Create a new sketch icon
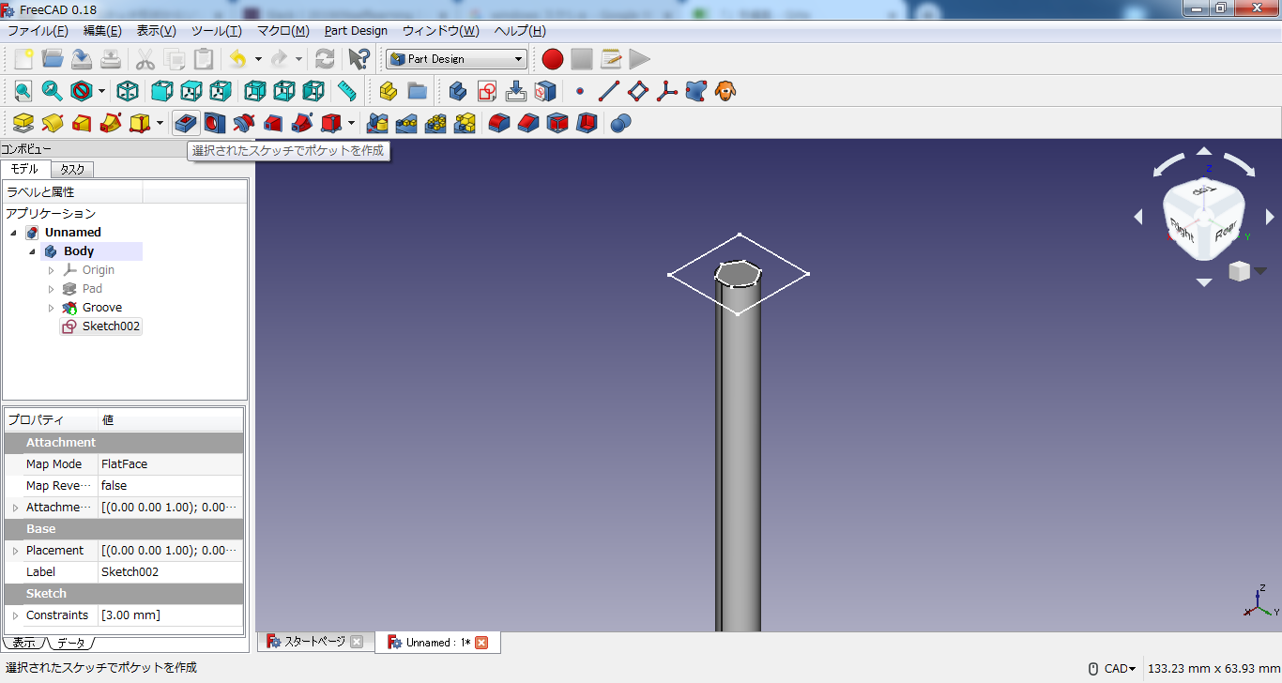 487,91
